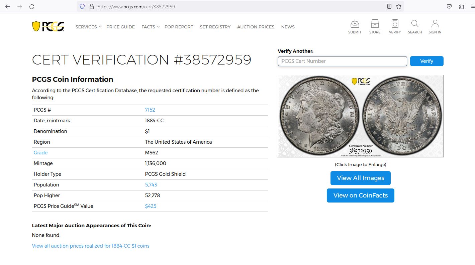Screen dimensions: 475x265
Task: Toggle reader view icon in the address bar
Action: coord(389,6)
